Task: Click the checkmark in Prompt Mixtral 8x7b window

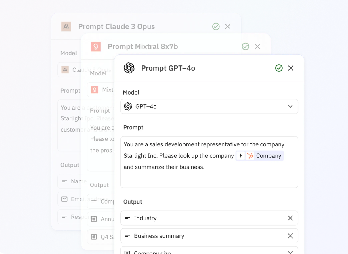Action: click(246, 46)
